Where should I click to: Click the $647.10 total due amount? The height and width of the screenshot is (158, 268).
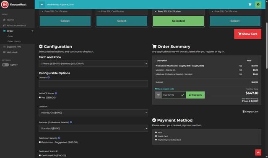click(x=252, y=93)
